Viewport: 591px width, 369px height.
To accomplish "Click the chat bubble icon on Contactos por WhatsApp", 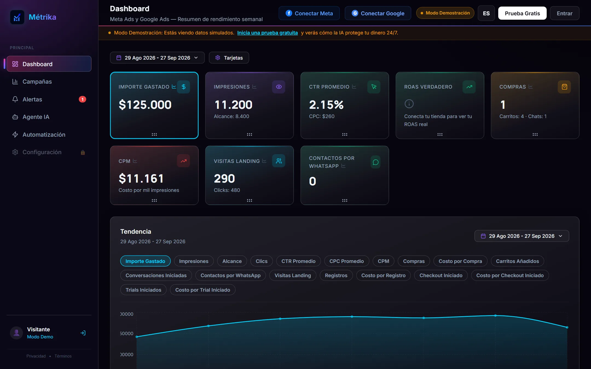I will pos(376,162).
